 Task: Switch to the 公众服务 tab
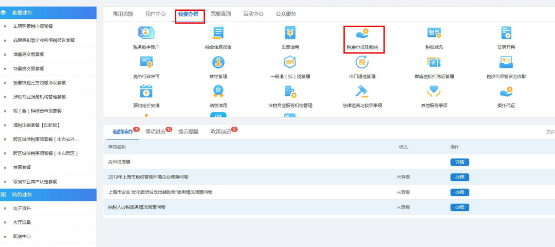click(286, 14)
